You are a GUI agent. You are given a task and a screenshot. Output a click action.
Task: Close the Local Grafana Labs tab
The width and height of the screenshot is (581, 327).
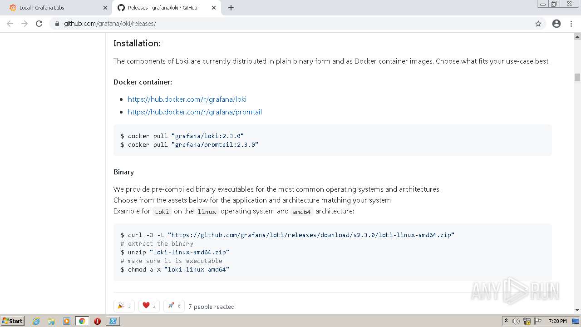tap(105, 8)
